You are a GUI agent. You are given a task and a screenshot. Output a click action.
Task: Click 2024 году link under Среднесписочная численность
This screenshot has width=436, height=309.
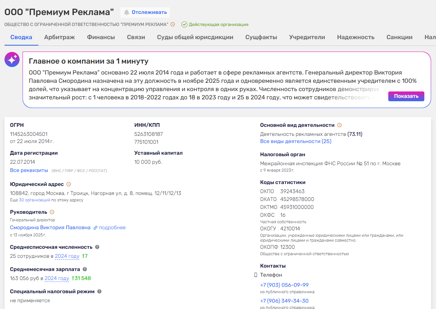pos(67,256)
